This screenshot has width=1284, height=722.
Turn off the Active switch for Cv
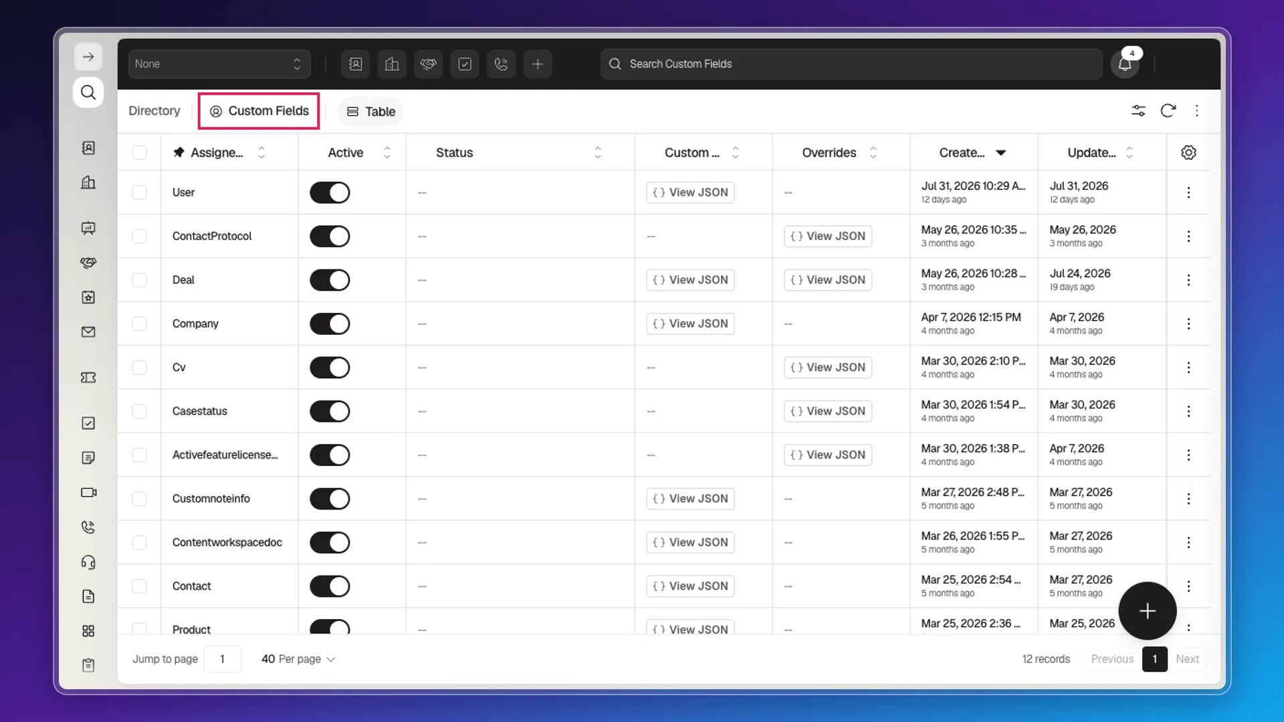(x=330, y=368)
